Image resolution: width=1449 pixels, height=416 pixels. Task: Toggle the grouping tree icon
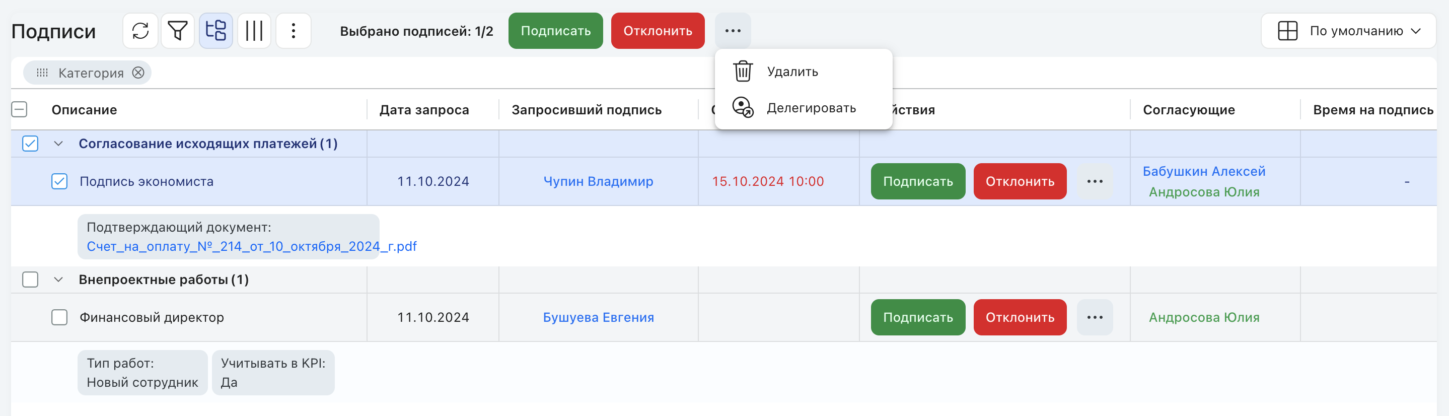(216, 31)
